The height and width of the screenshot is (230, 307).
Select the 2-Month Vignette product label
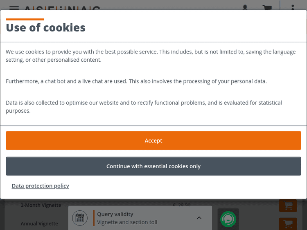click(41, 205)
